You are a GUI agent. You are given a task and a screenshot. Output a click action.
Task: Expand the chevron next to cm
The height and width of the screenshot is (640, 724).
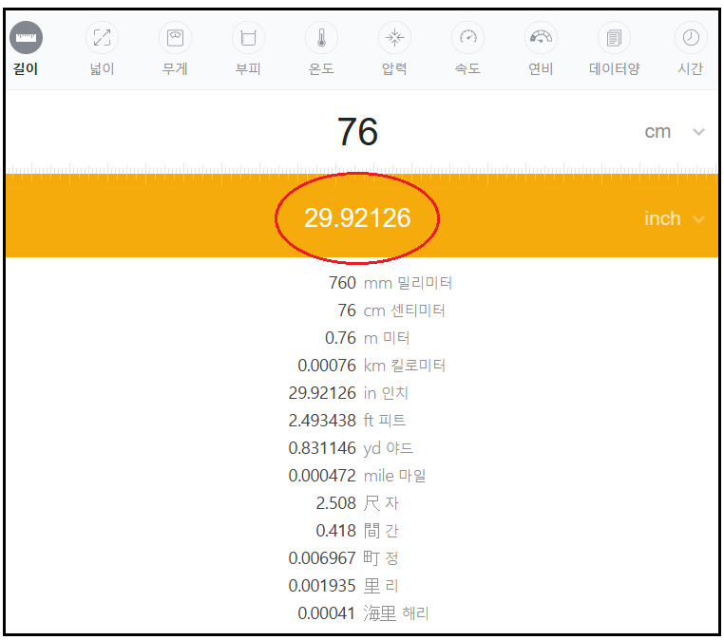click(698, 132)
